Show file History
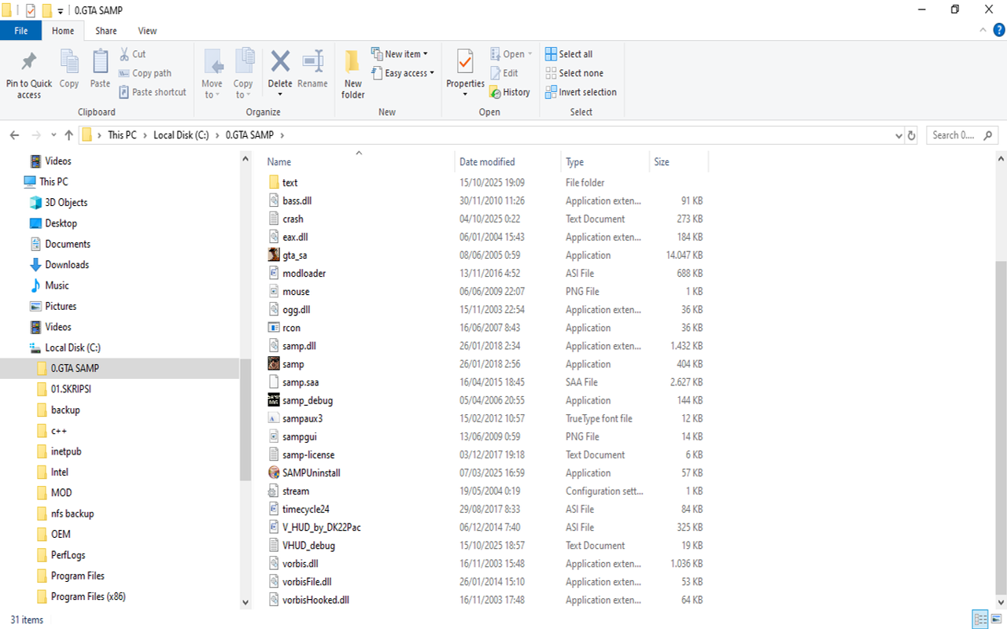Screen dimensions: 1007x629 pyautogui.click(x=510, y=92)
